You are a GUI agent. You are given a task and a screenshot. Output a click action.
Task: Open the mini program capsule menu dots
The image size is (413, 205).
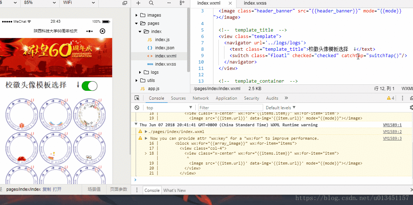click(89, 31)
